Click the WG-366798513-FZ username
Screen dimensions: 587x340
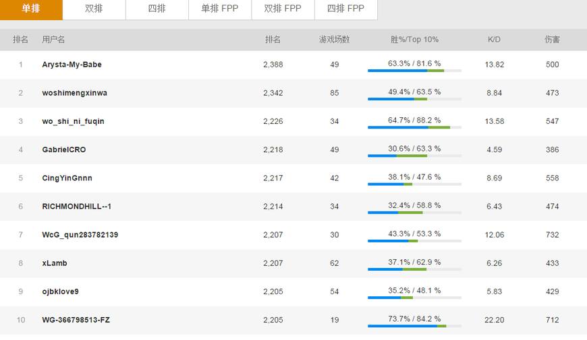tap(76, 320)
